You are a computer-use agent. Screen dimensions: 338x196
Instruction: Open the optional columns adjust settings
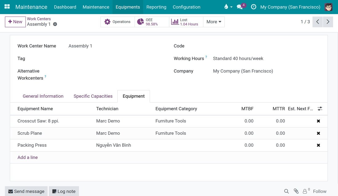[320, 109]
